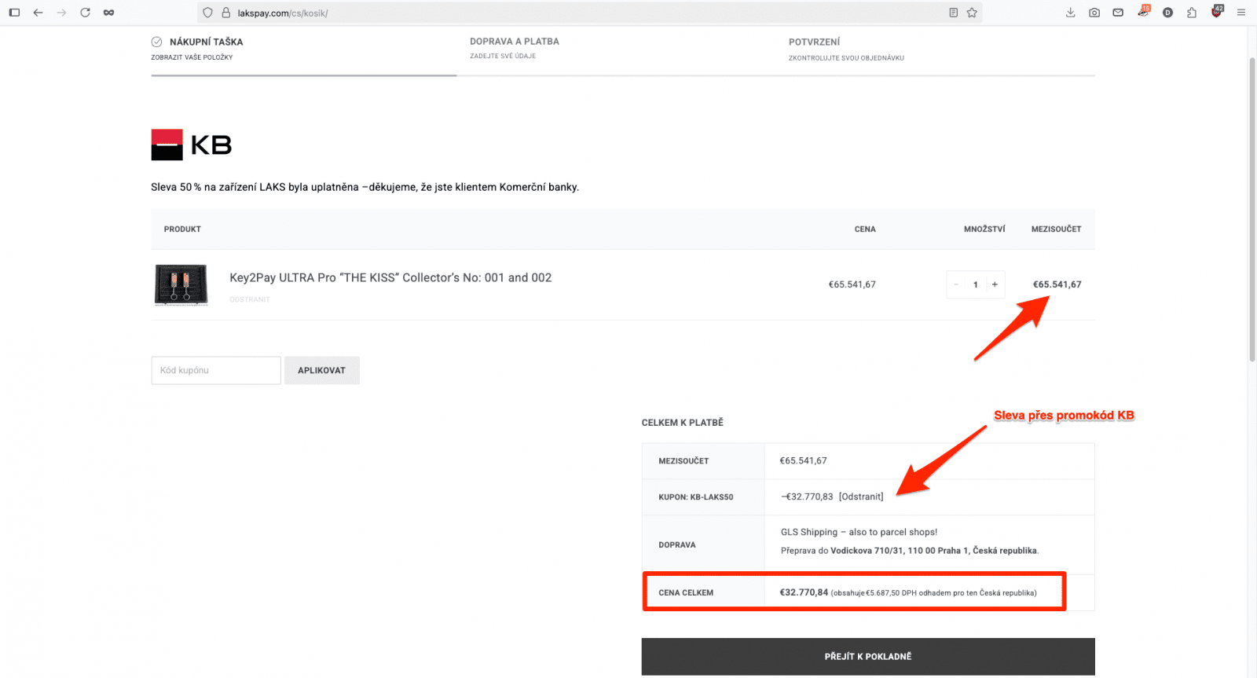1257x678 pixels.
Task: Open the Key2Pay ULTRA Pro product thumbnail
Action: 181,284
